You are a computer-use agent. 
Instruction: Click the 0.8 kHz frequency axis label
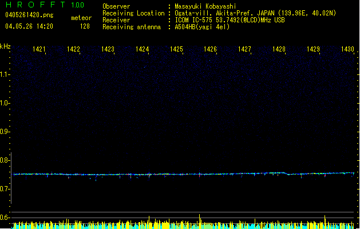coord(5,160)
